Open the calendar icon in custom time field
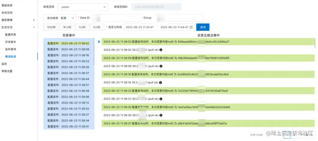318x141 pixels. click(x=191, y=27)
